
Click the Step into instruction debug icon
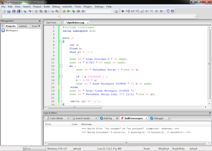tap(152, 11)
